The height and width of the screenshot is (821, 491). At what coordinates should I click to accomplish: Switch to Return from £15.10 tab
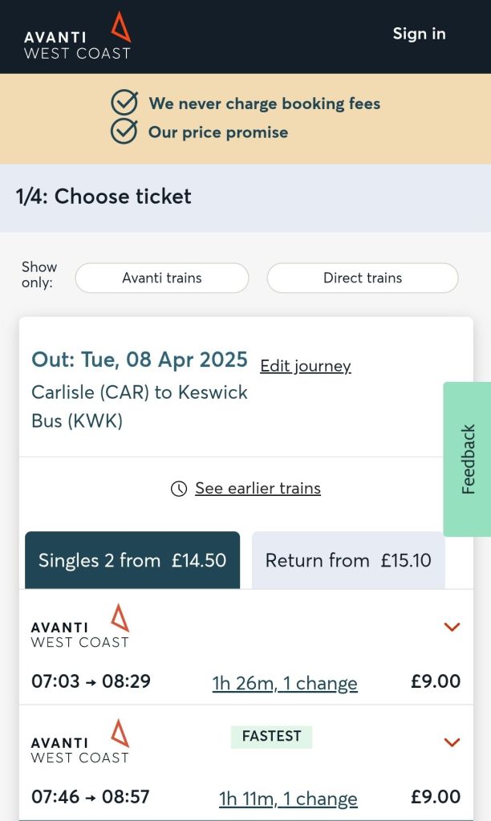(x=348, y=560)
